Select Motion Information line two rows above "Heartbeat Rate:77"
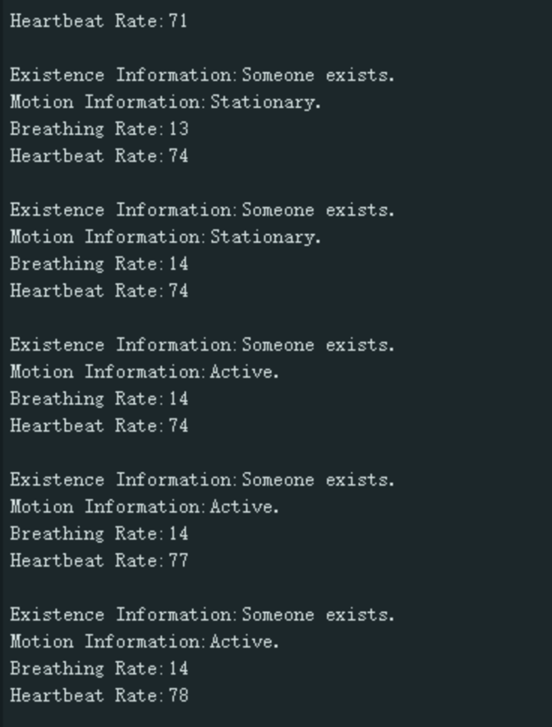 click(x=144, y=507)
